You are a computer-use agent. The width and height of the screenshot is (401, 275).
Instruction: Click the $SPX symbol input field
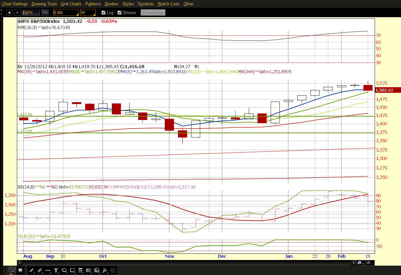click(31, 12)
